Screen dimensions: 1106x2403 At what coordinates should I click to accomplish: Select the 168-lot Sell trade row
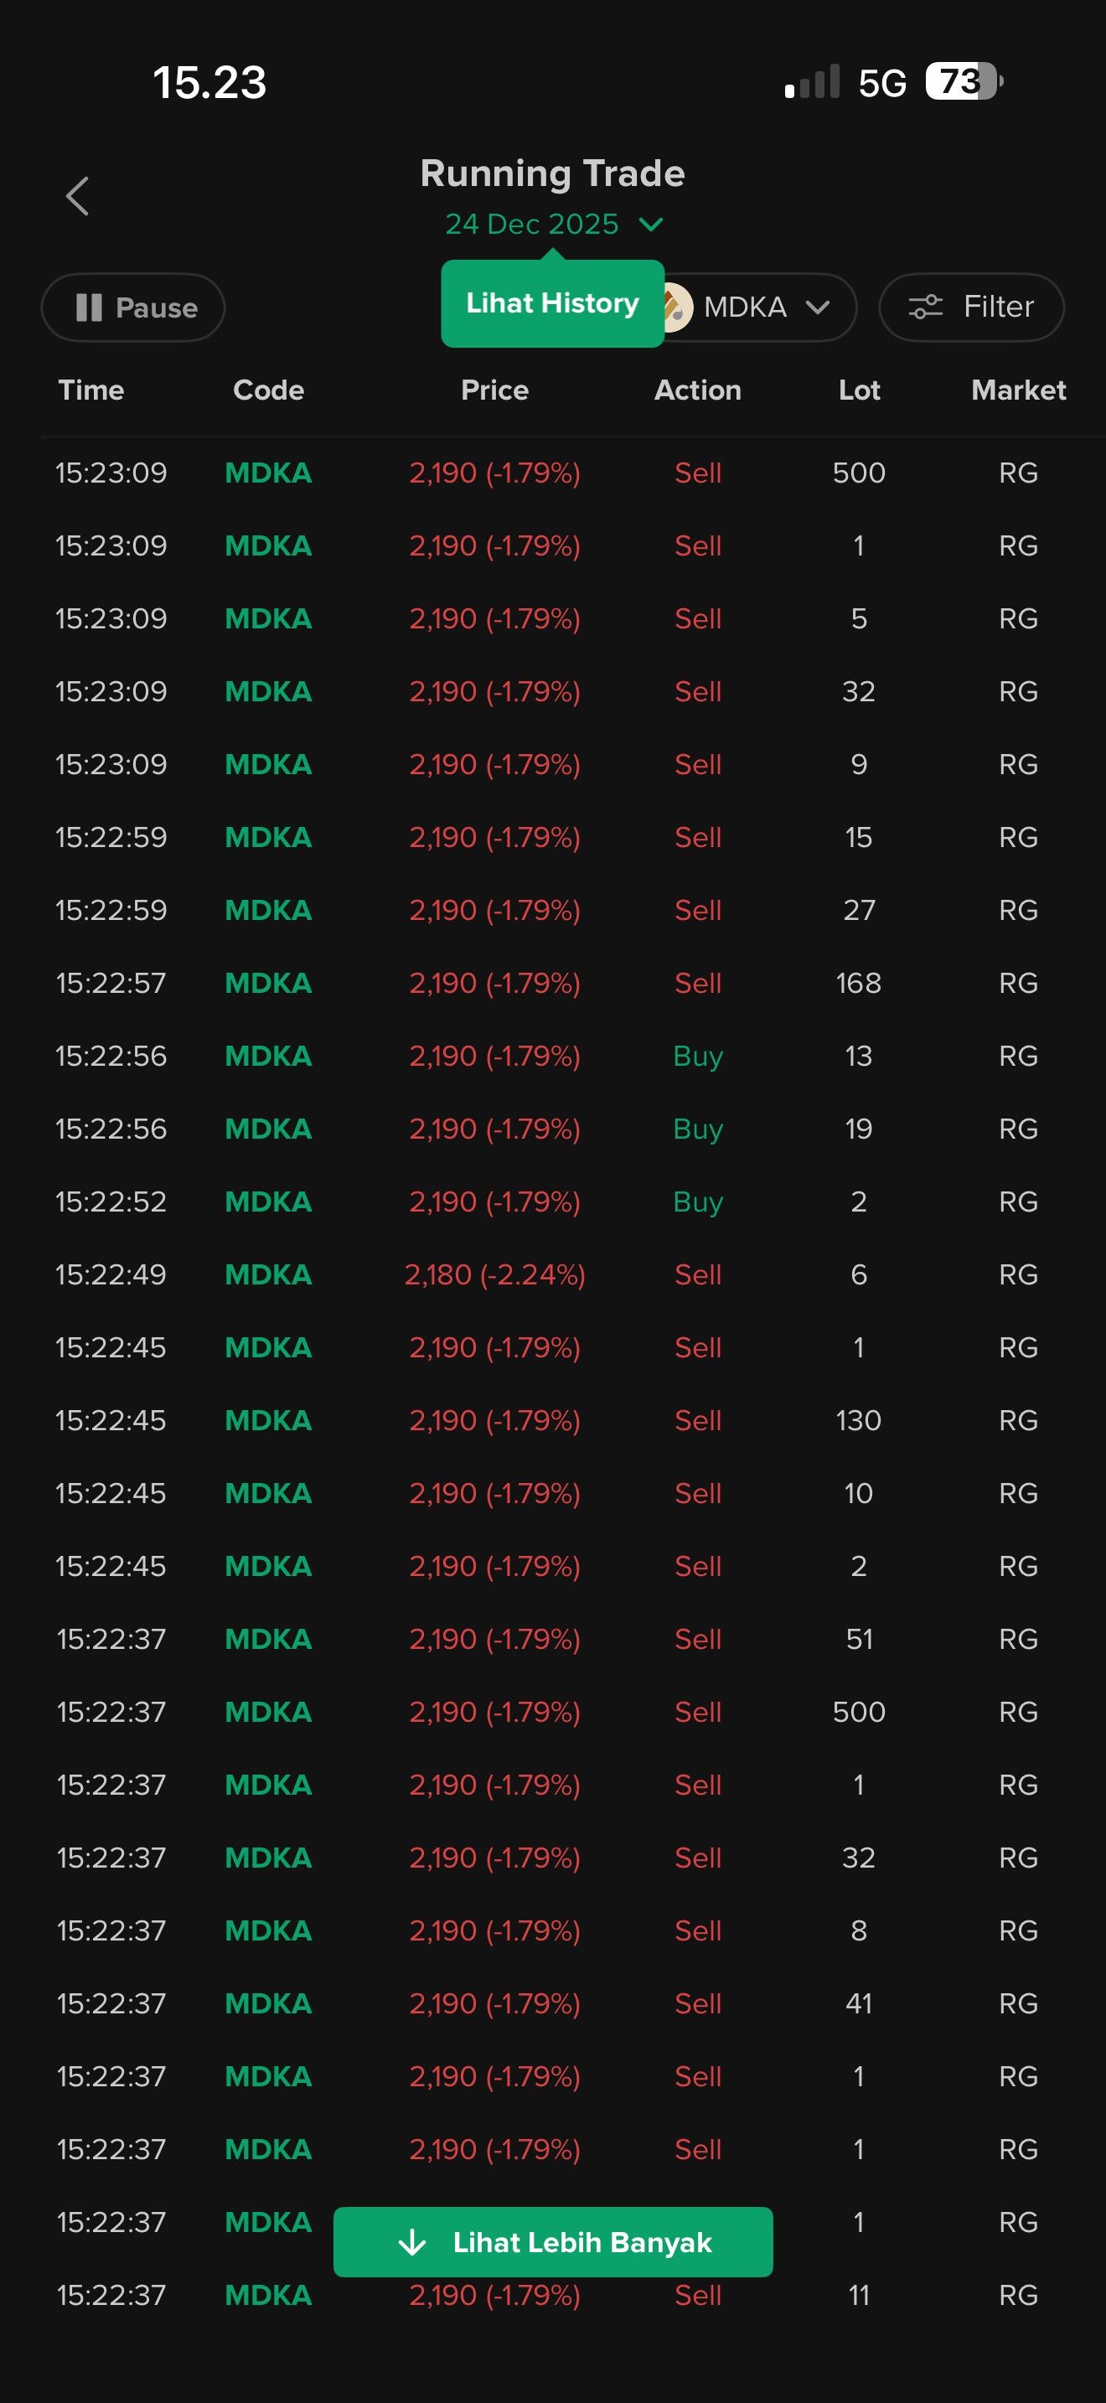point(552,983)
